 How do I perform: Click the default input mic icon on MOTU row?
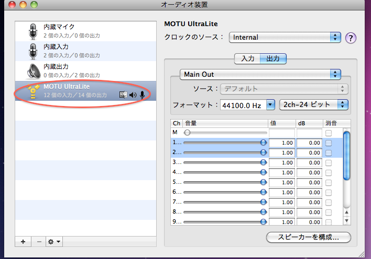142,95
